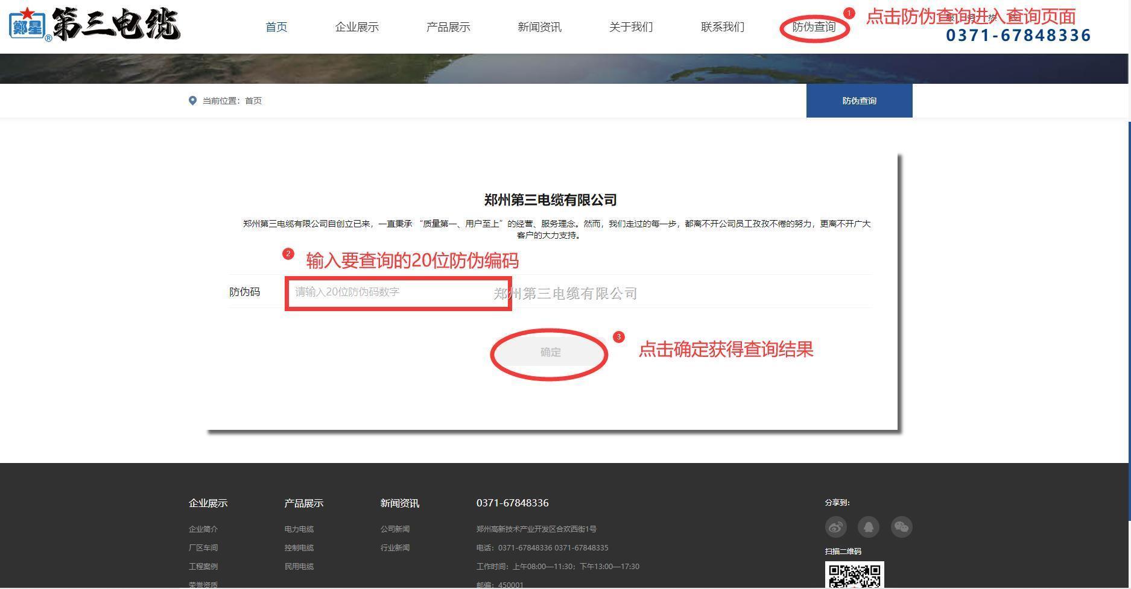
Task: Open 公司新闻 footer link
Action: pos(395,529)
